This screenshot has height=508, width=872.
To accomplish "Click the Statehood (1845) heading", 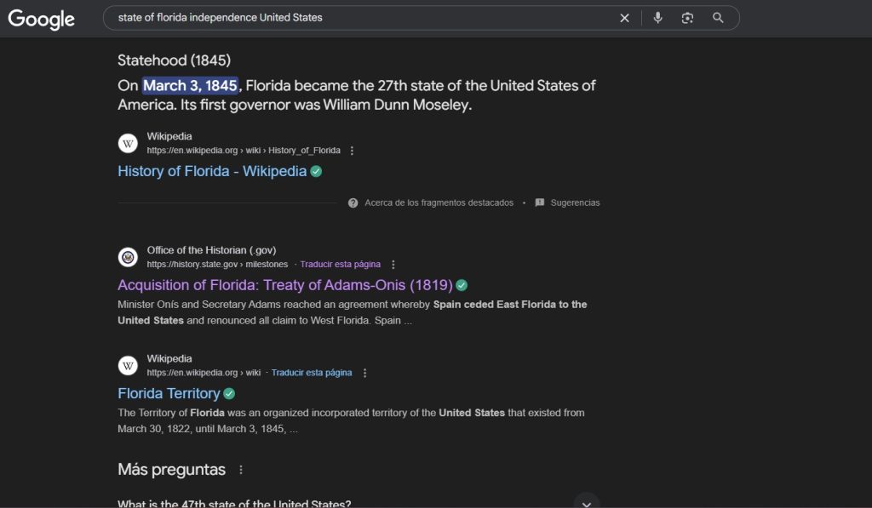I will click(x=174, y=60).
